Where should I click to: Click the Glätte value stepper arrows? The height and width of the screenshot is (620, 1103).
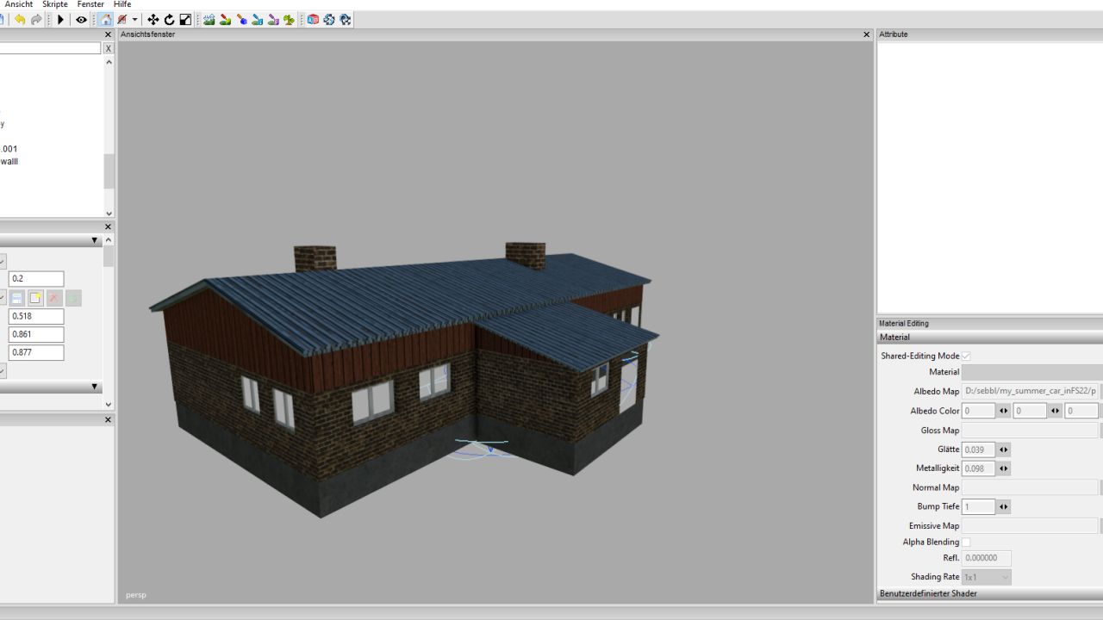click(1003, 449)
